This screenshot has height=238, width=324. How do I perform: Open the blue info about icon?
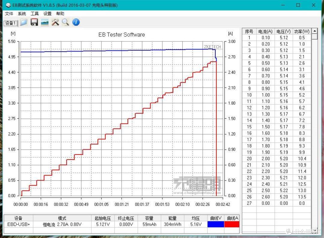coord(76,22)
